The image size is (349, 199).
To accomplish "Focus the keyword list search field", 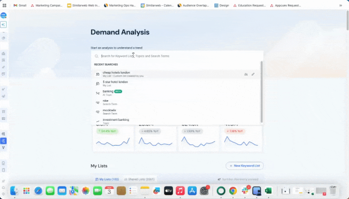I will click(x=177, y=56).
